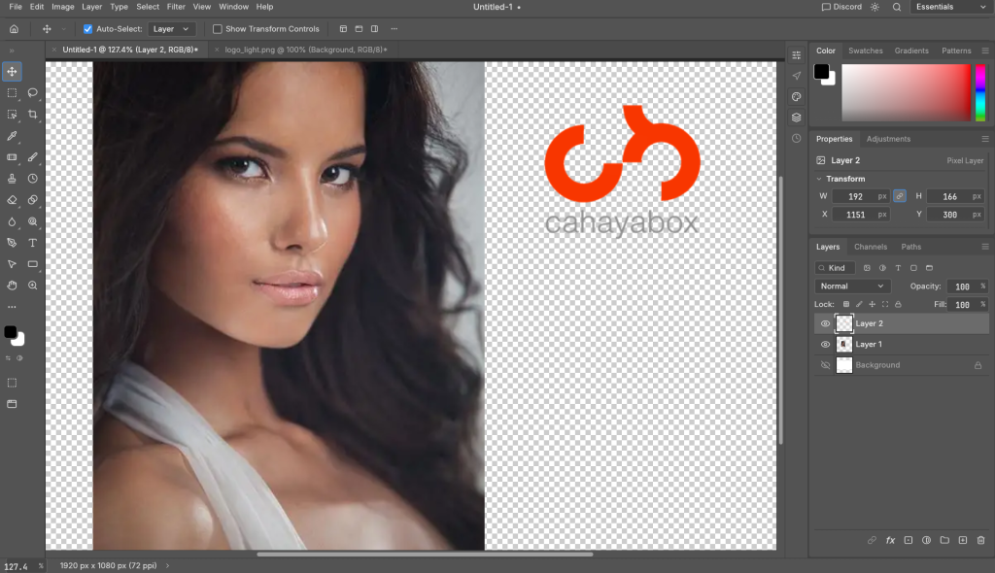Select the Hand tool

[12, 286]
